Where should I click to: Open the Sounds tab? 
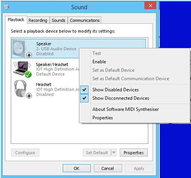point(59,20)
